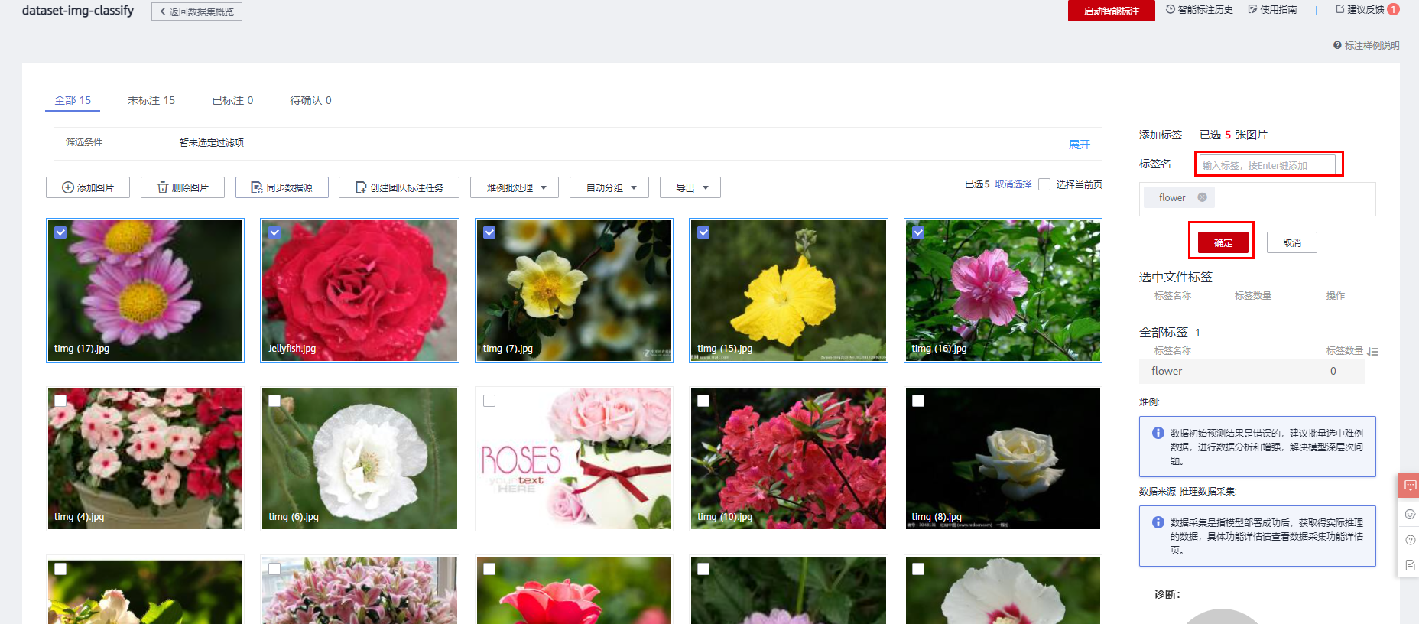The image size is (1419, 624).
Task: Open the question mark floating side icon
Action: [1410, 540]
